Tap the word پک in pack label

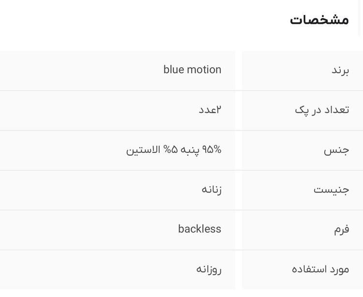pos(302,110)
